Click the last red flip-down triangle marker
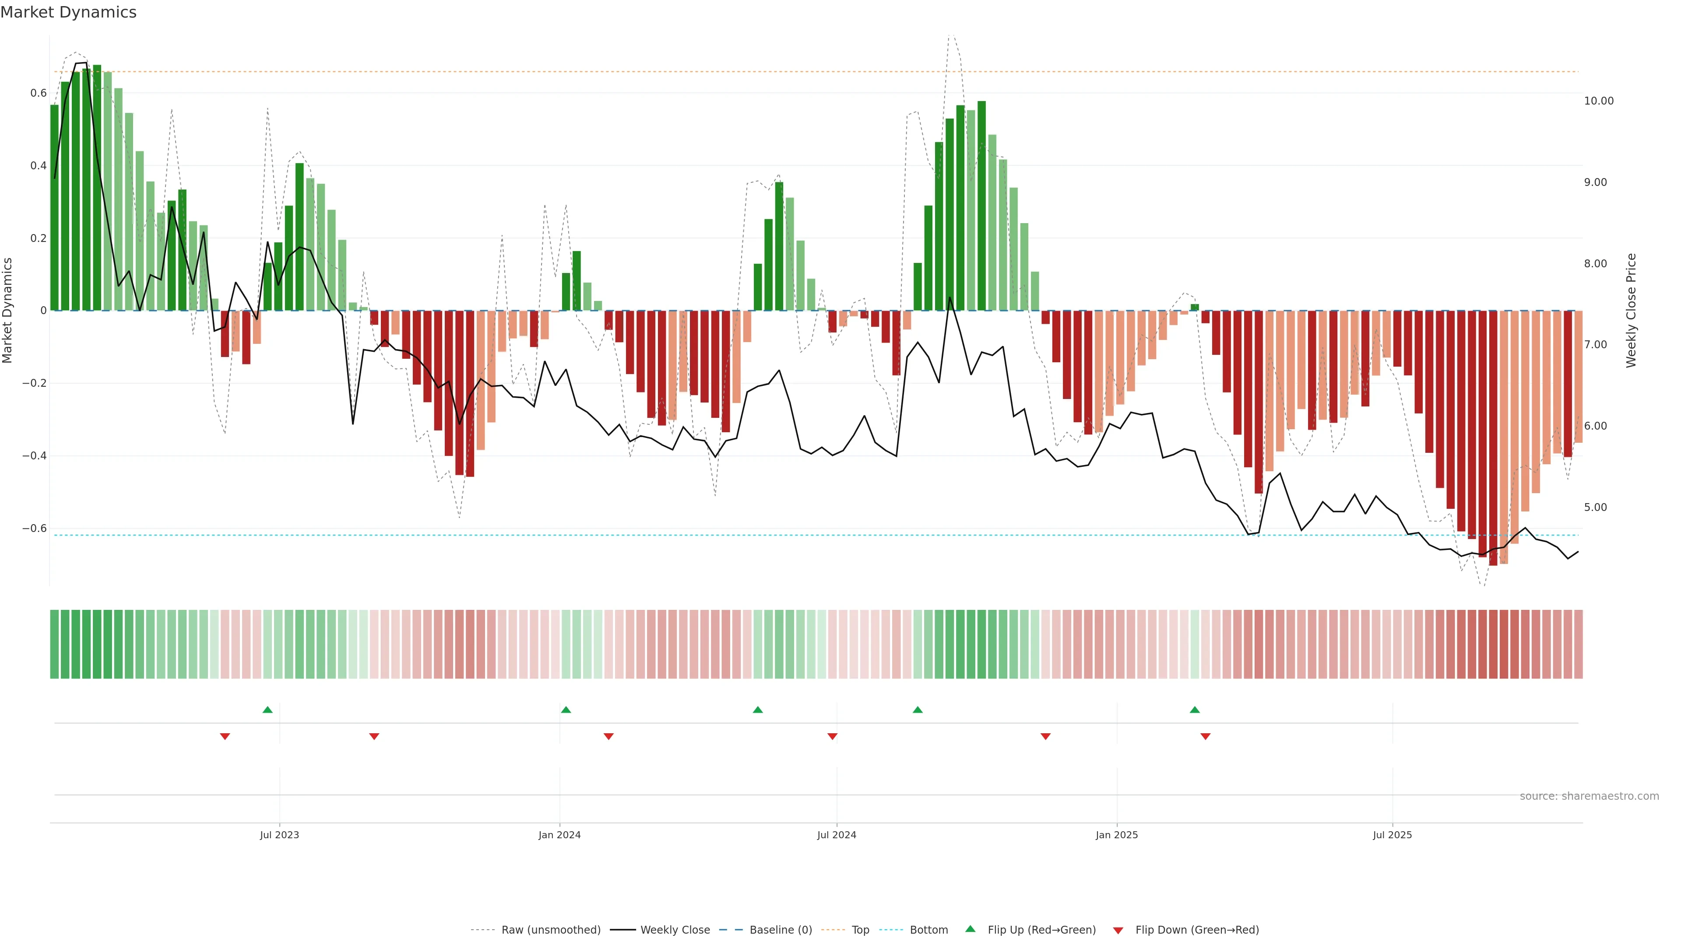Screen dimensions: 1681x945 [1205, 736]
